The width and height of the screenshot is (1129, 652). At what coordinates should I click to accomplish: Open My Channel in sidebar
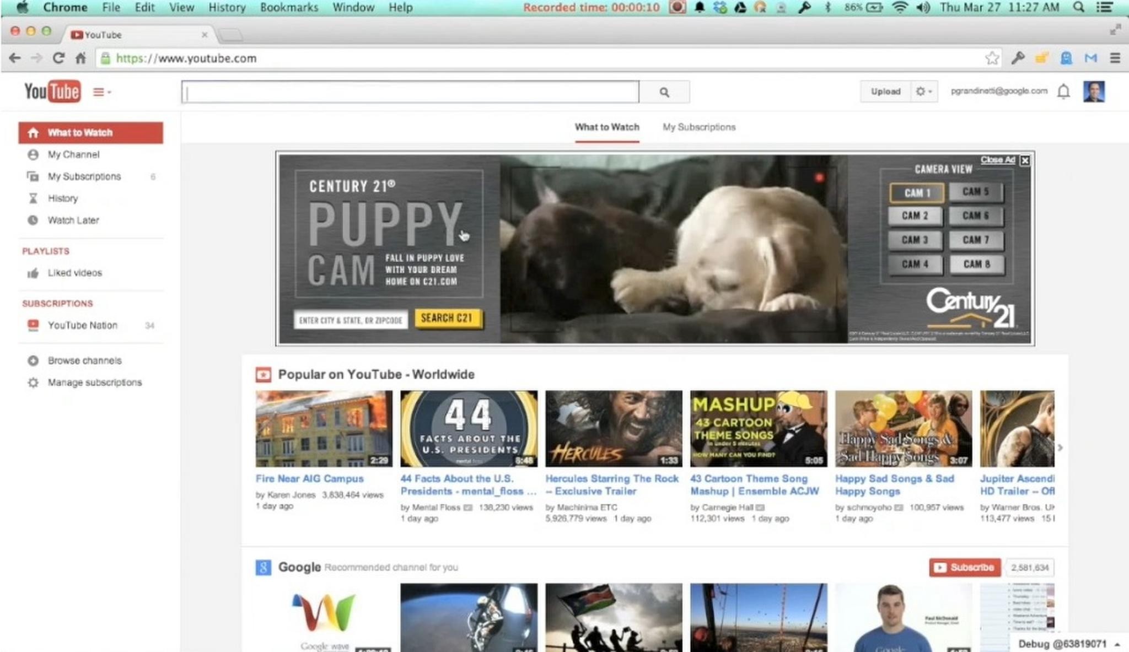[73, 154]
